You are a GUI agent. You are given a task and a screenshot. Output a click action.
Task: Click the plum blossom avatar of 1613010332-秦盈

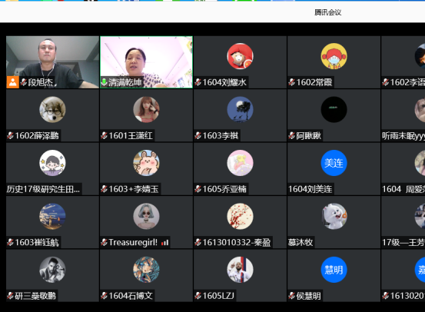click(240, 216)
